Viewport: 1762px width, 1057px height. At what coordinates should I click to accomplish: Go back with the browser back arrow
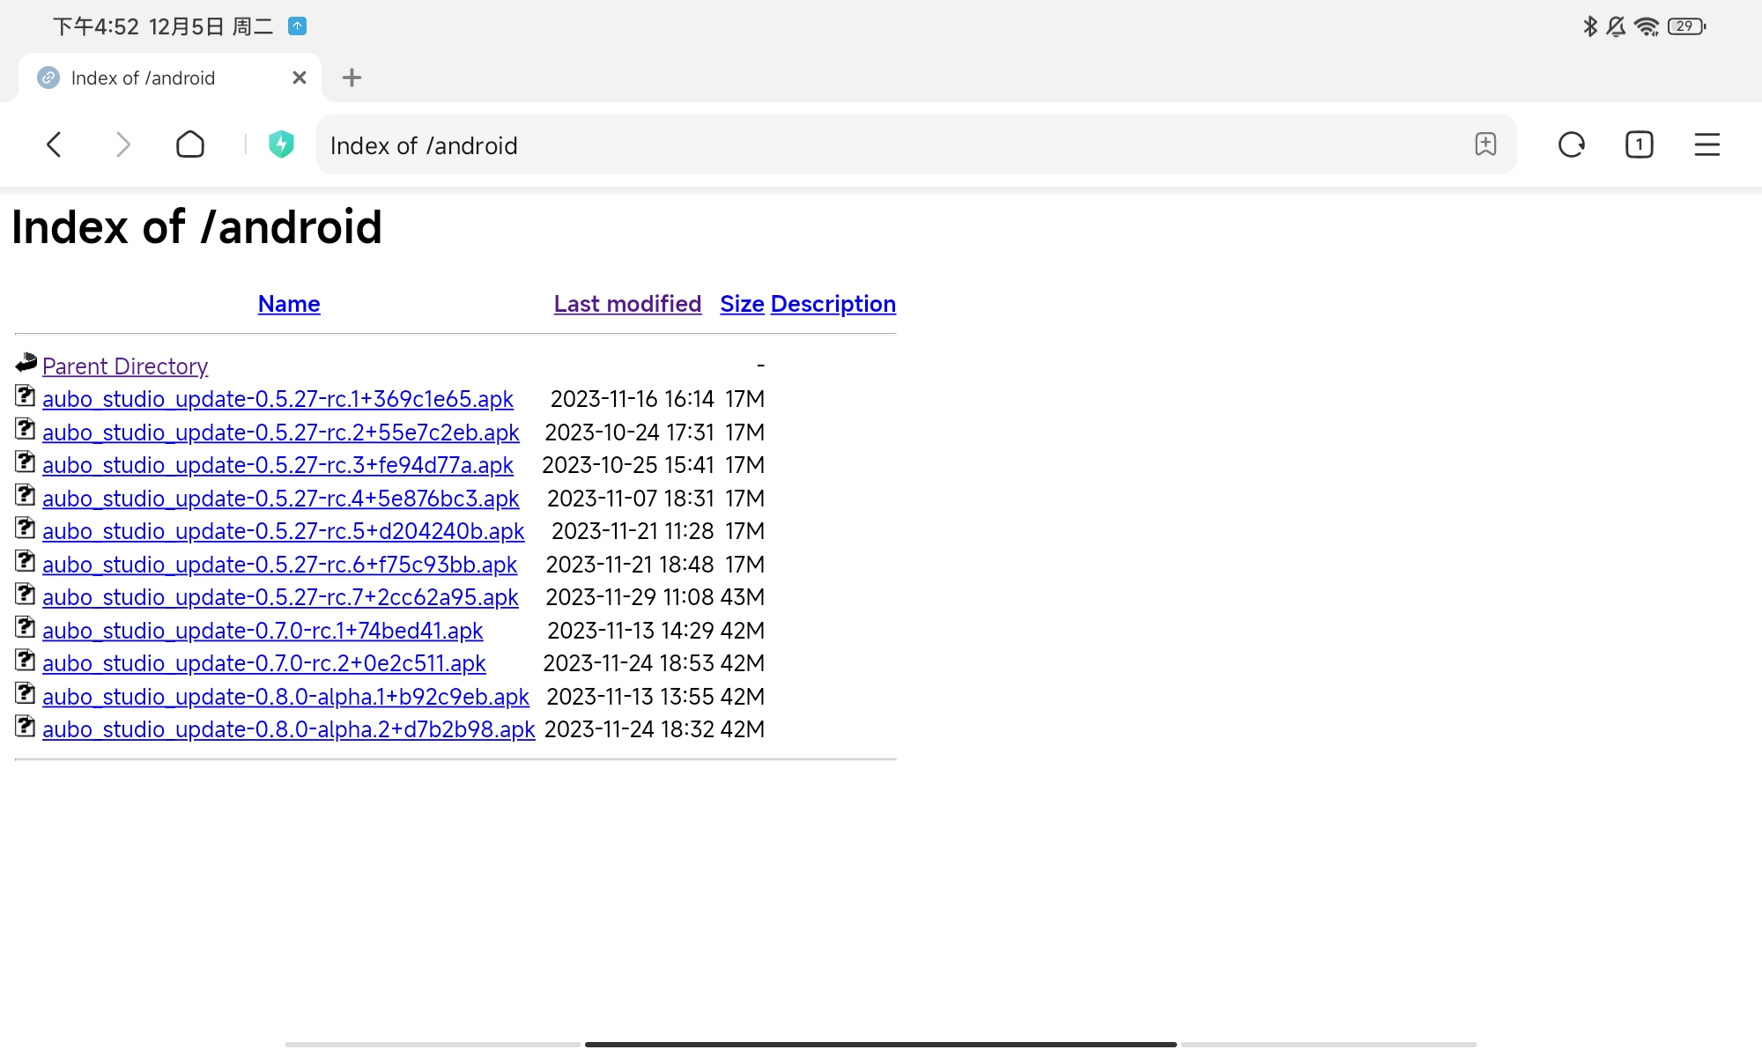pyautogui.click(x=54, y=144)
